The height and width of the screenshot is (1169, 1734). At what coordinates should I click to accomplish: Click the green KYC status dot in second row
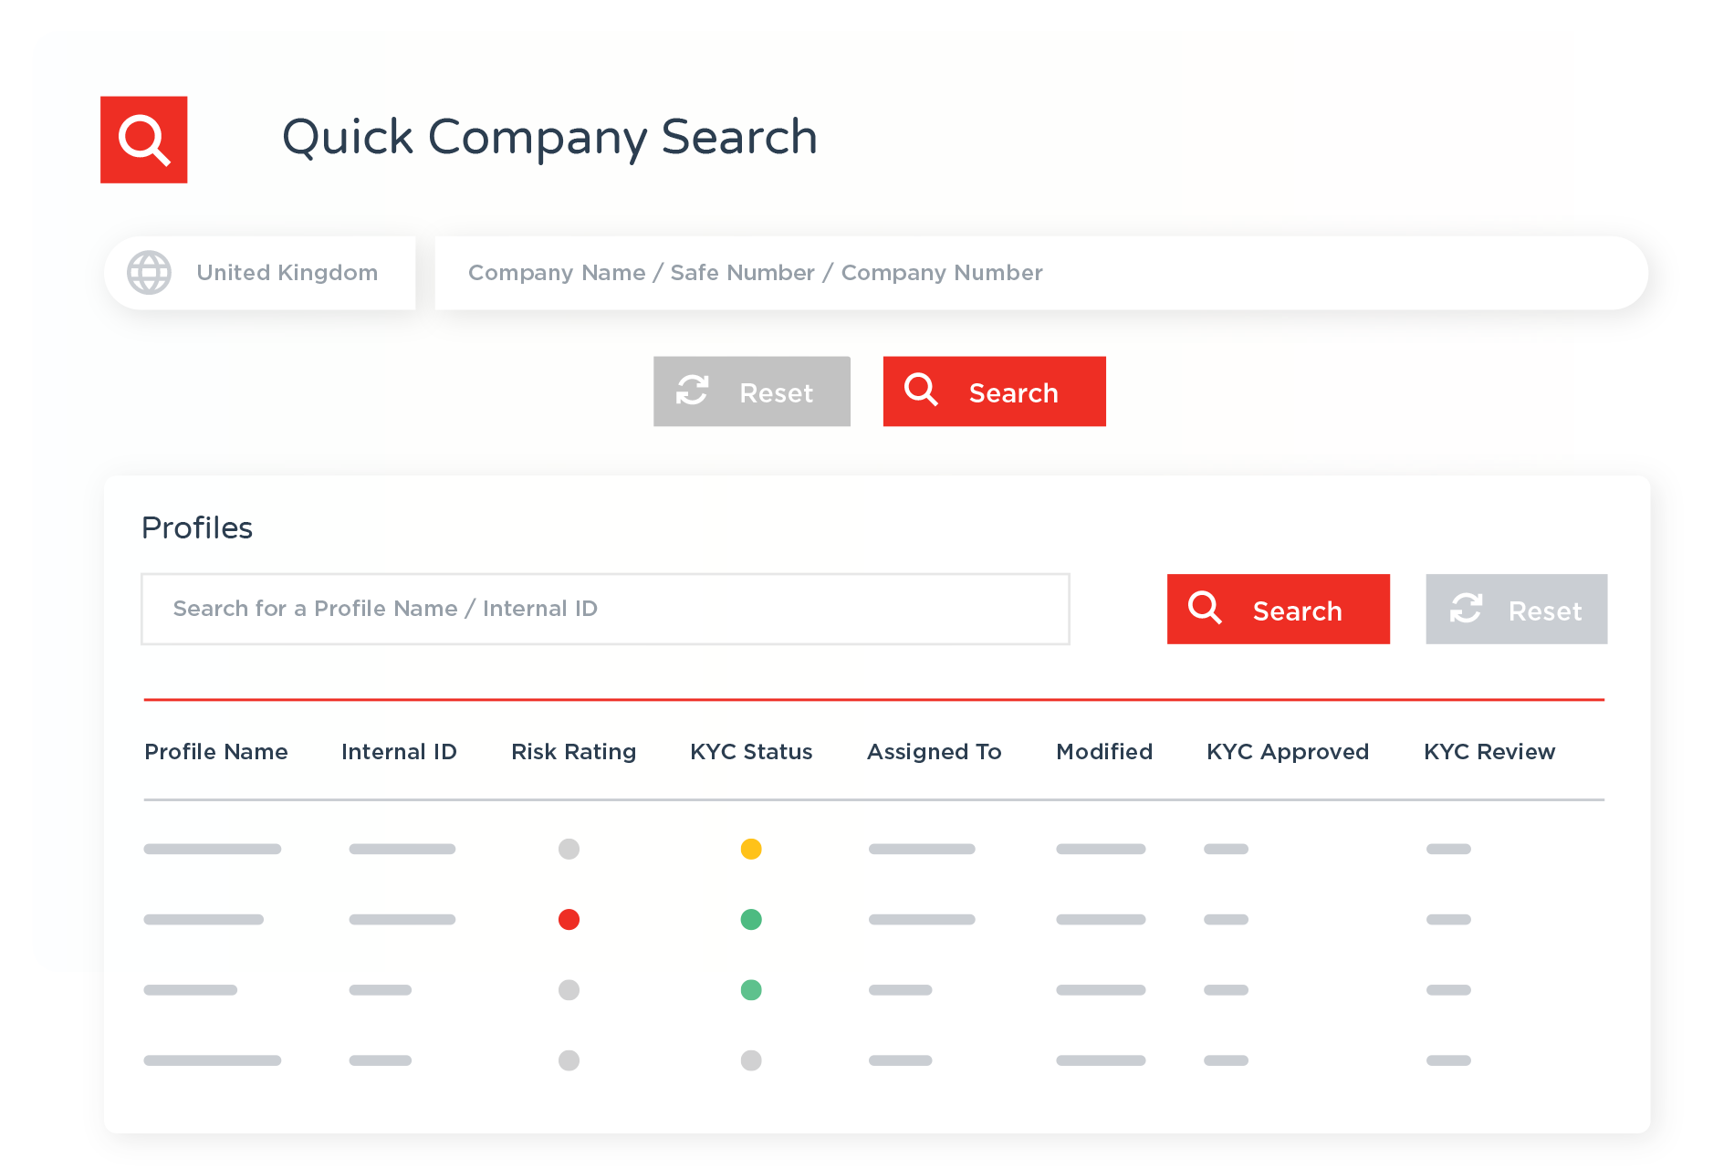[751, 919]
